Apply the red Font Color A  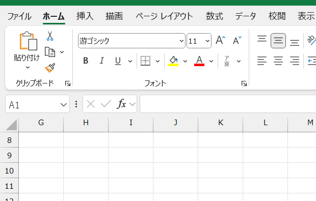tap(199, 61)
